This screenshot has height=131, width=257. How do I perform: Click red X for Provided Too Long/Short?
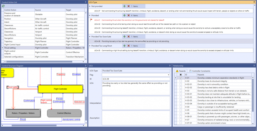[x=128, y=46]
